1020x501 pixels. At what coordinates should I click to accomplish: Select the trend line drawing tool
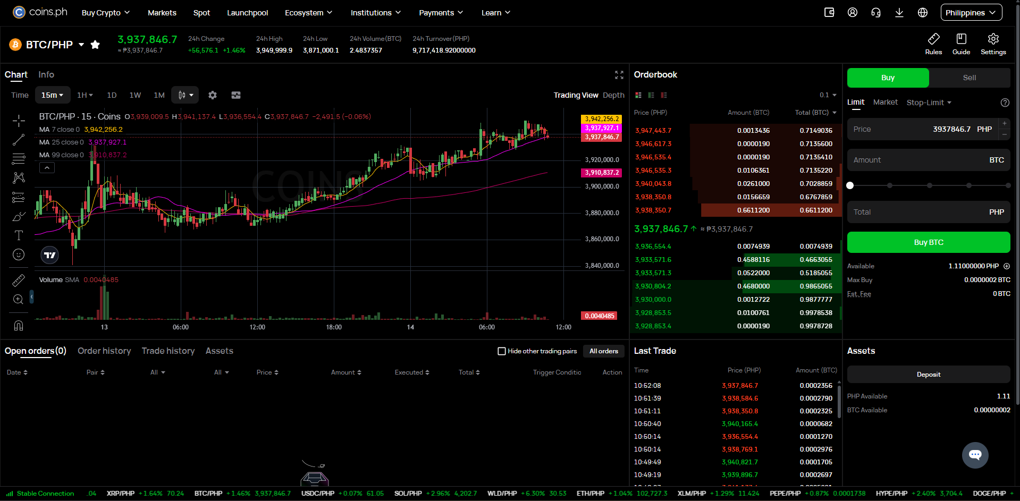(x=19, y=140)
